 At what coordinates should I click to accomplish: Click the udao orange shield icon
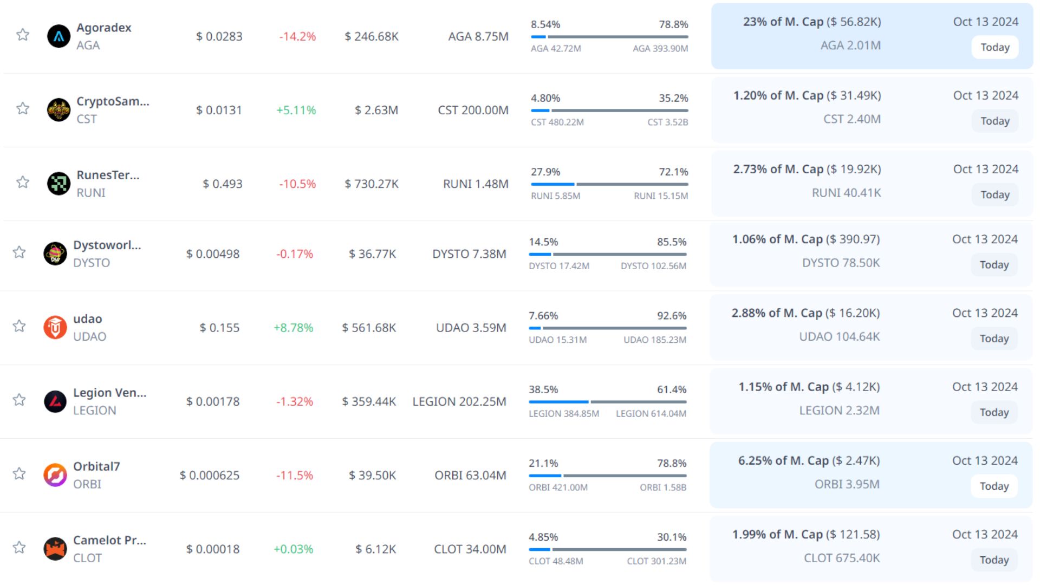point(55,327)
